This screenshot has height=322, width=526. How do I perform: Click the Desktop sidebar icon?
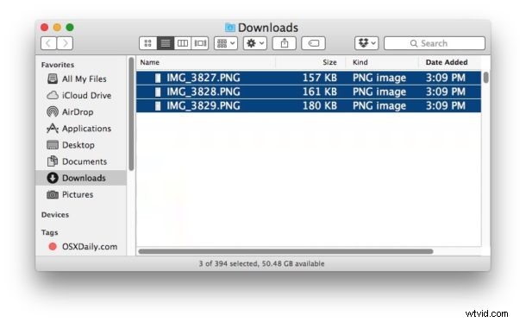click(x=53, y=145)
